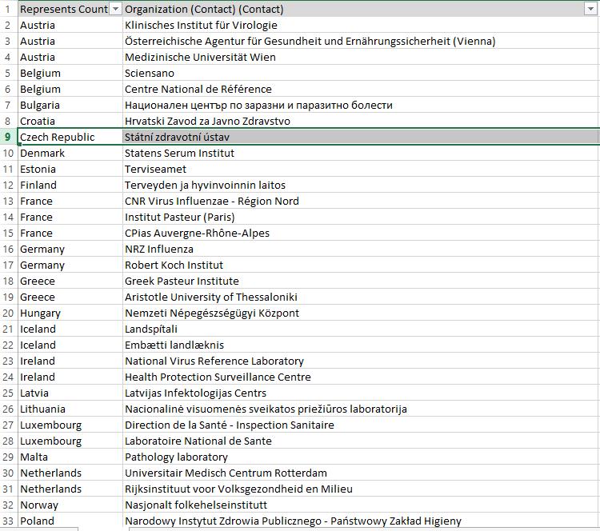Click the Österreichische Agentur für Gesundheit cell

click(361, 41)
